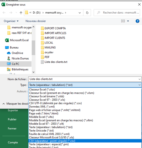The height and width of the screenshot is (148, 142).
Task: Choose Classeur Excel binaire (*.xlsb)
Action: click(x=85, y=96)
